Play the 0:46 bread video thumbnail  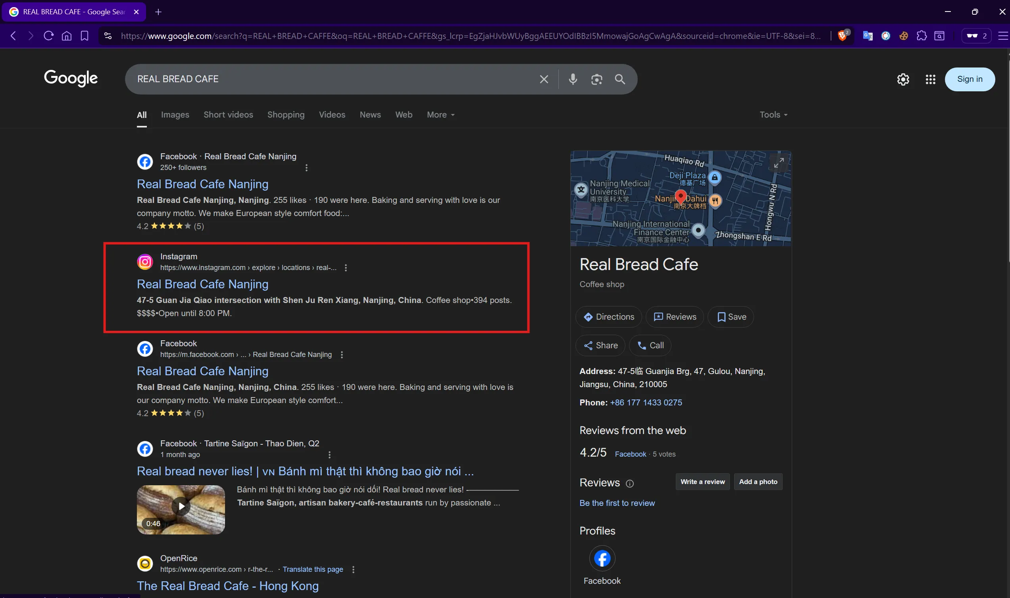pyautogui.click(x=181, y=510)
